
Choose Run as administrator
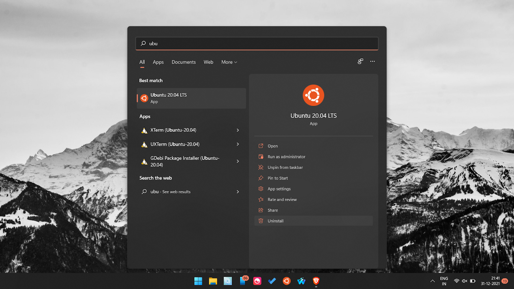(314, 157)
